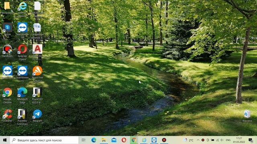Image resolution: width=257 pixels, height=144 pixels.
Task: Open Microsoft Edge from the taskbar
Action: [94, 140]
